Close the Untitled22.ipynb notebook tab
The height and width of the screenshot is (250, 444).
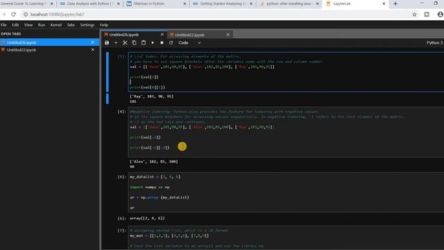click(228, 35)
